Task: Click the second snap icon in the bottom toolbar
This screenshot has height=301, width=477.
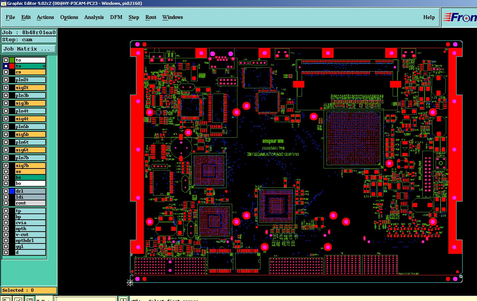Action: coord(17,299)
